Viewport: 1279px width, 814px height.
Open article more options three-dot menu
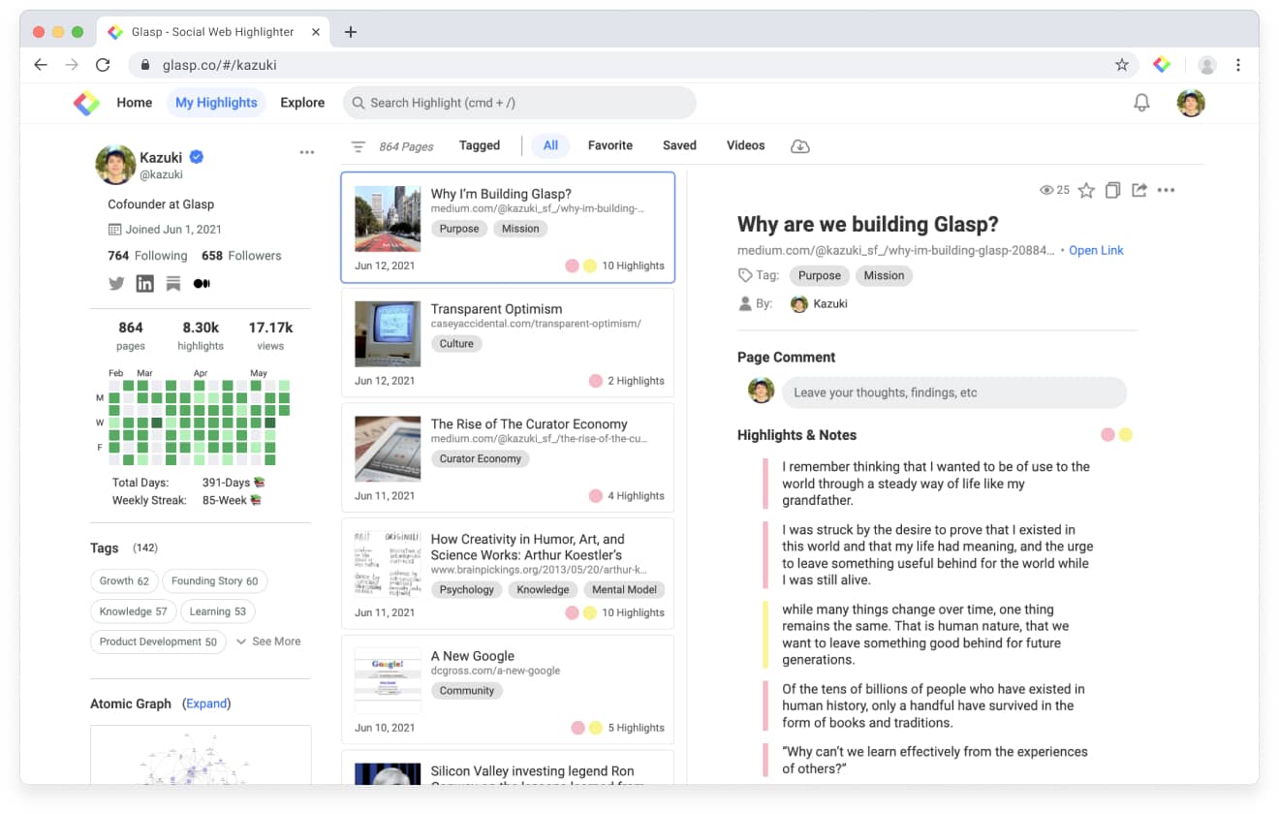click(x=1167, y=190)
